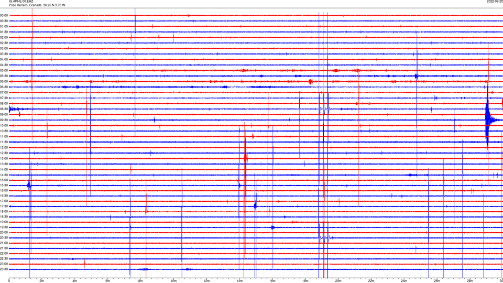Select the 03:30 trace time label

[x=4, y=54]
